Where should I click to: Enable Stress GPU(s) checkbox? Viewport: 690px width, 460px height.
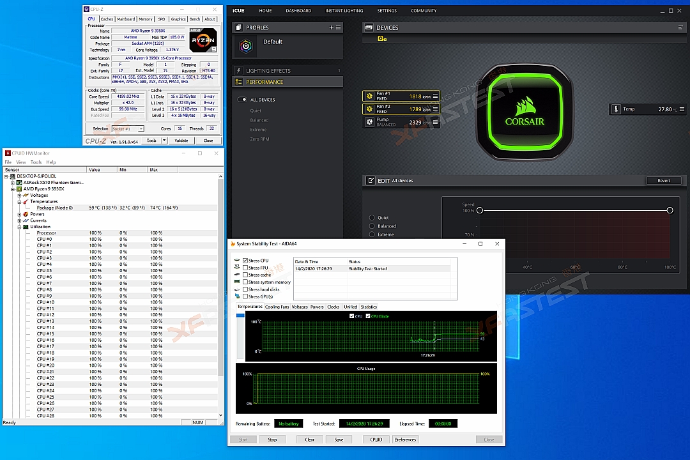pyautogui.click(x=245, y=296)
